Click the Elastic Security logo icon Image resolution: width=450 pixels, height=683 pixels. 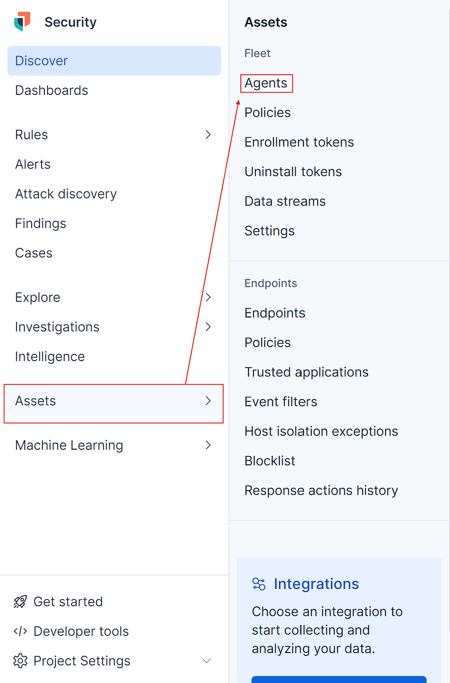22,22
